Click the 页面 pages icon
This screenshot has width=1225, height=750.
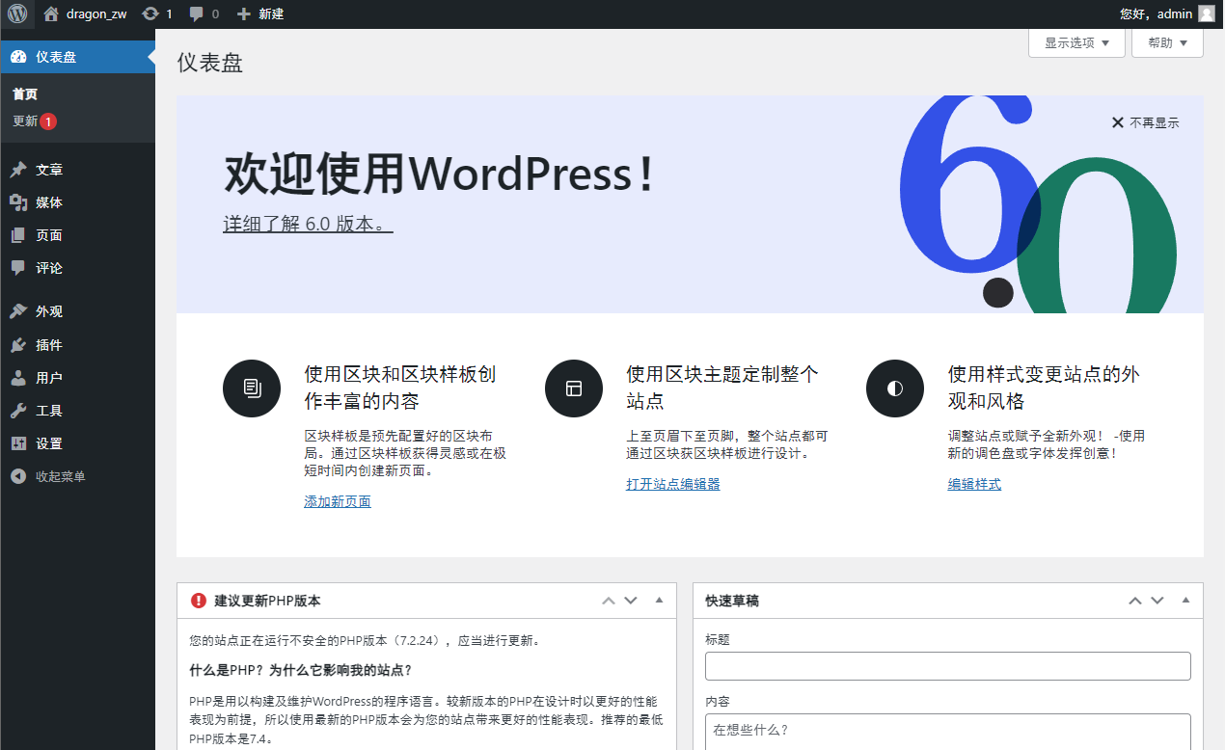tap(18, 235)
